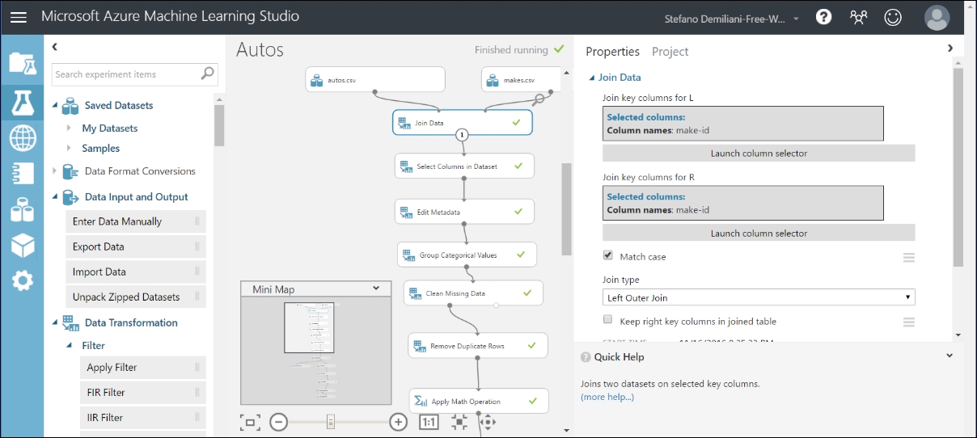
Task: Uncheck the Match case checkbox
Action: [x=608, y=255]
